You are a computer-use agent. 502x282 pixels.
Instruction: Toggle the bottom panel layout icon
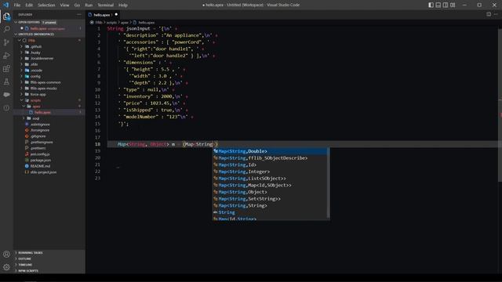click(x=438, y=5)
